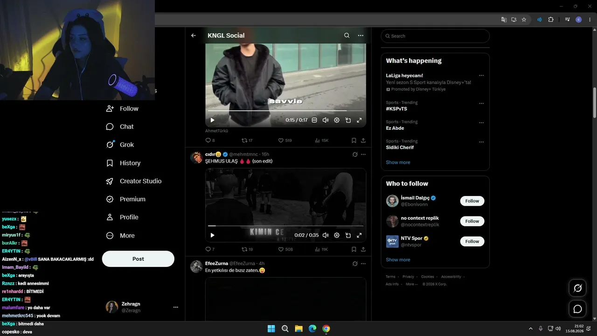
Task: Show more accounts under Who to follow
Action: (x=398, y=260)
